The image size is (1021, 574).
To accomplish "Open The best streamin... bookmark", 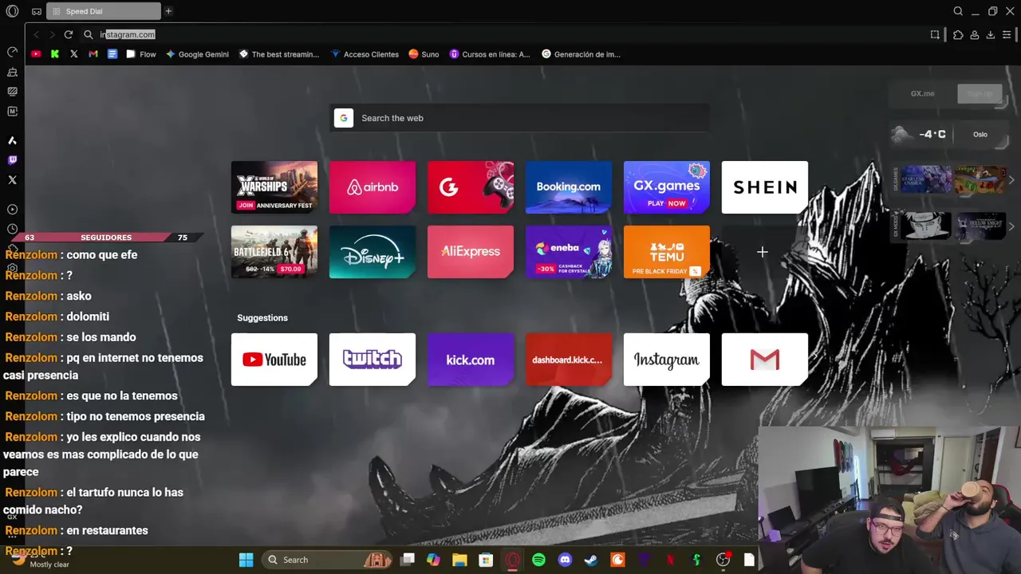I will click(x=278, y=54).
